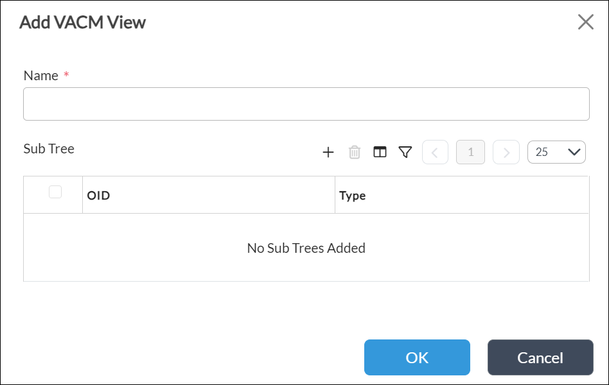609x385 pixels.
Task: Click the No Sub Trees Added area
Action: (306, 248)
